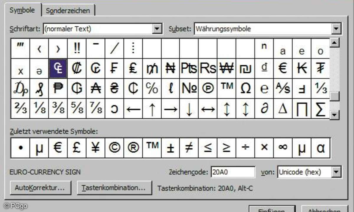Select the down arrow symbol

pyautogui.click(x=189, y=109)
